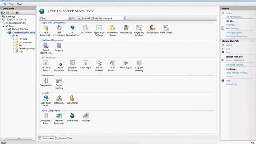Click the Connections pane horizontal scrollbar

click(x=19, y=139)
